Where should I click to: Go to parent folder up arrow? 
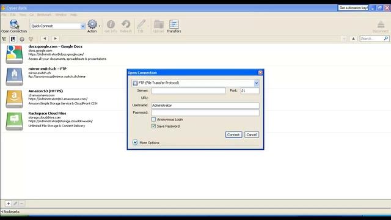click(353, 38)
